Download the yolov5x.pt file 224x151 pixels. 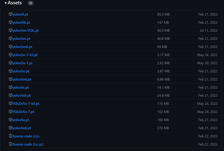point(21,120)
